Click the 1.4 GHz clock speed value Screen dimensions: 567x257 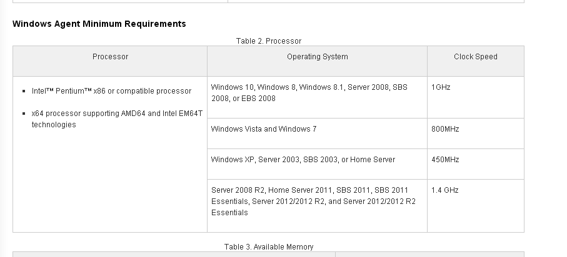[x=444, y=190]
